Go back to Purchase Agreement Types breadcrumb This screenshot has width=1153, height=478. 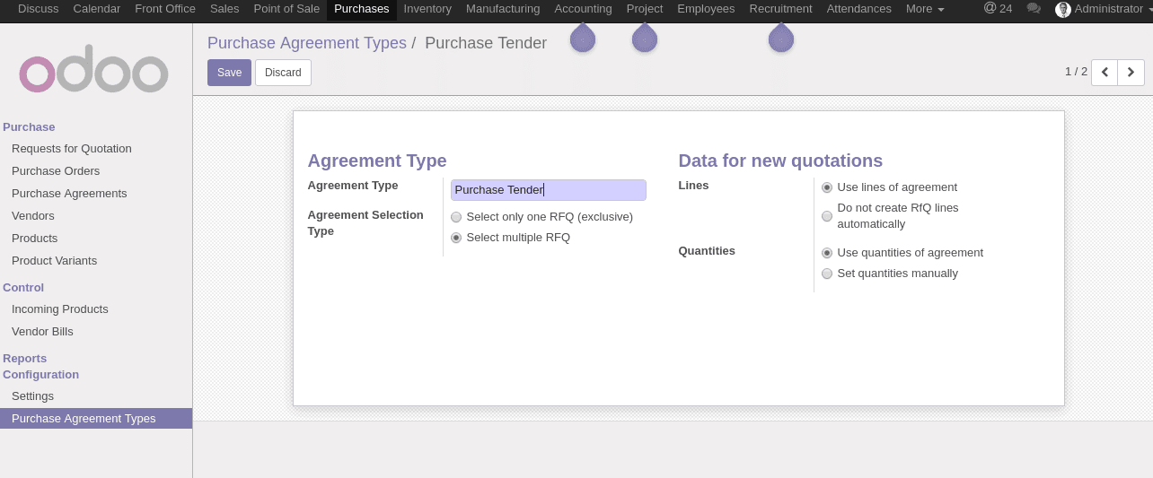click(305, 43)
